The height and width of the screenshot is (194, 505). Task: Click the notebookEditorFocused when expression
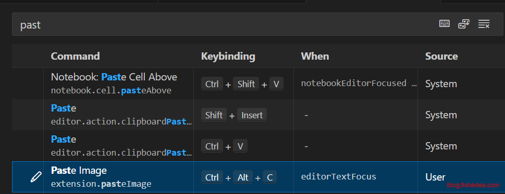click(x=359, y=84)
